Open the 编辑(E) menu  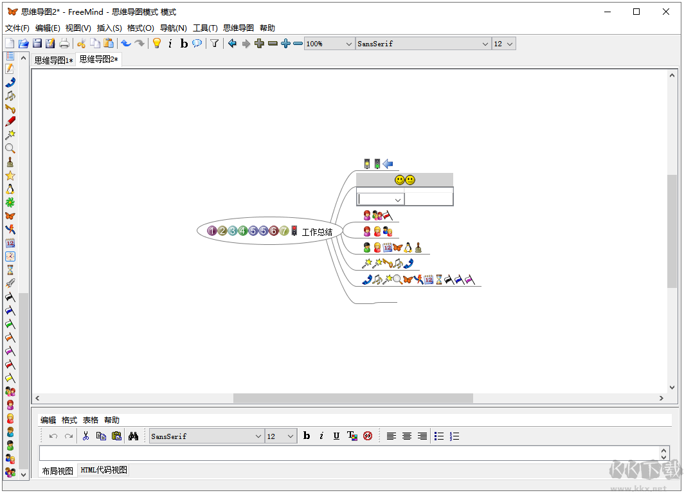click(x=48, y=28)
